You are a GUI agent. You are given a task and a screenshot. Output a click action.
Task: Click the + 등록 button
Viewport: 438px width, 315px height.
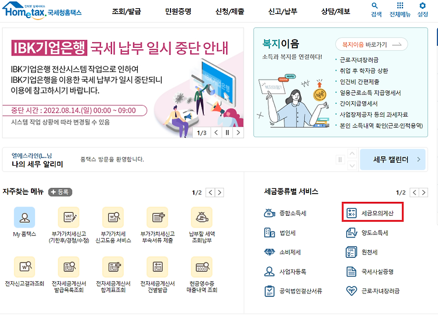(60, 192)
